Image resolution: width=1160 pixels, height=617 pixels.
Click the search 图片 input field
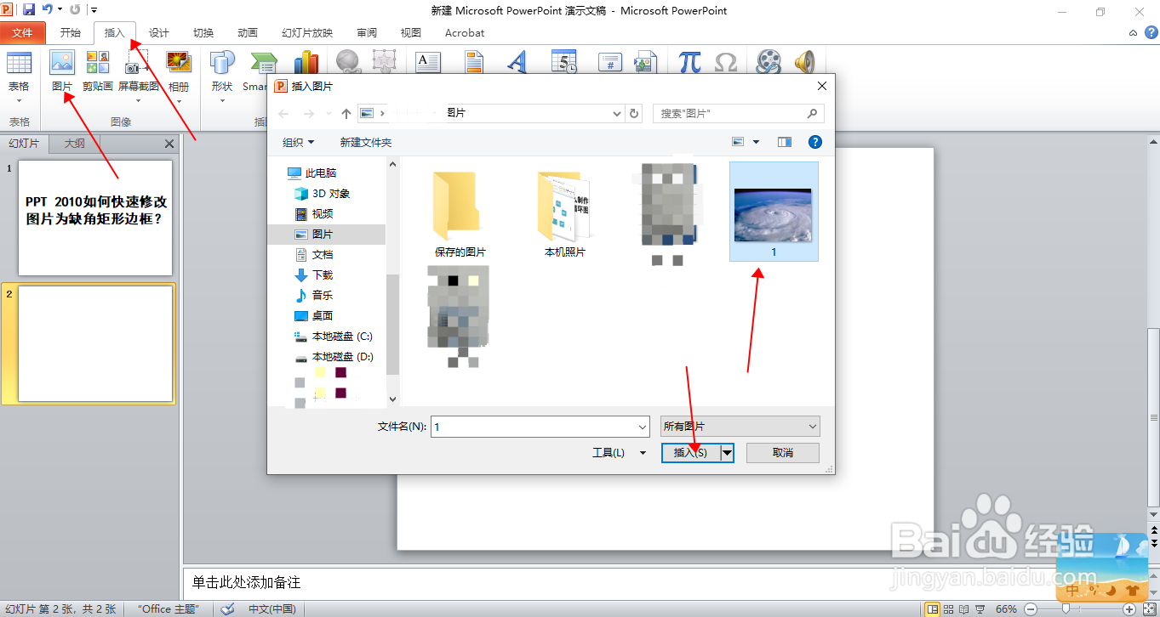(738, 113)
